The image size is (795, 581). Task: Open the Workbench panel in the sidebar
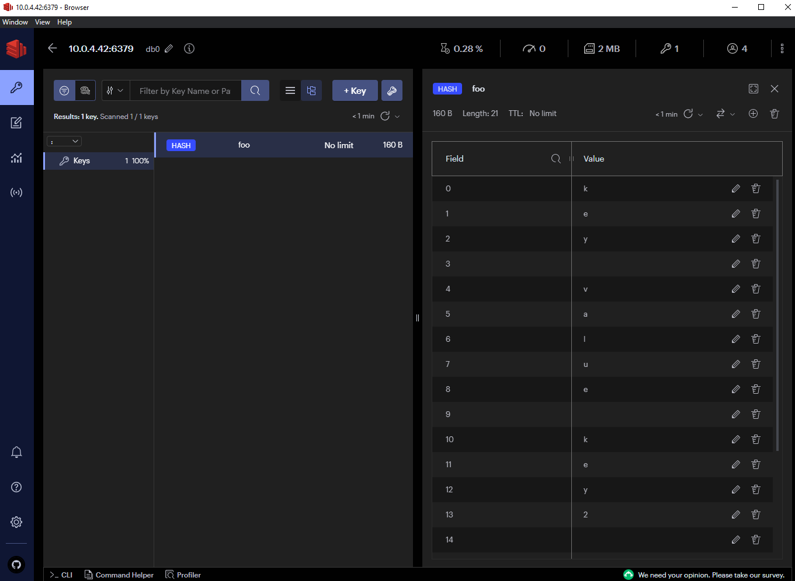[17, 123]
